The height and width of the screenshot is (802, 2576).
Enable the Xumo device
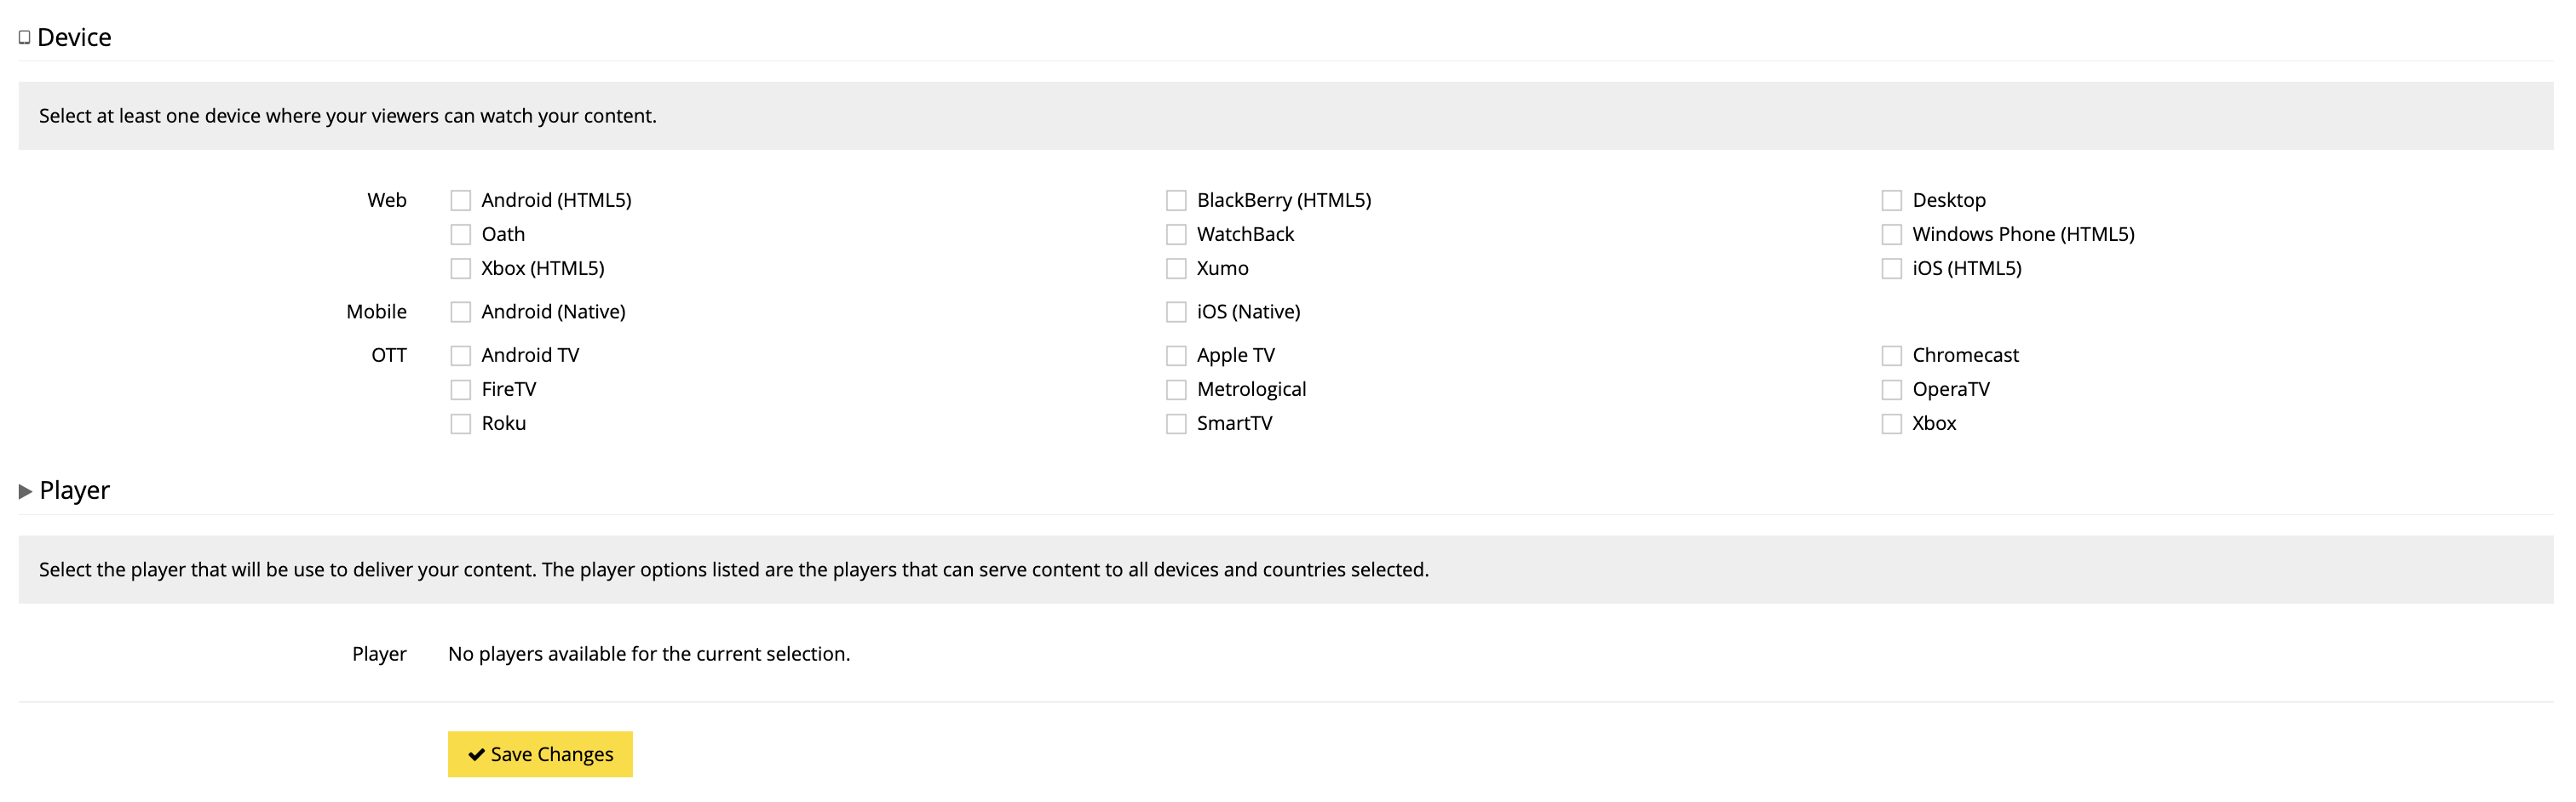coord(1176,269)
